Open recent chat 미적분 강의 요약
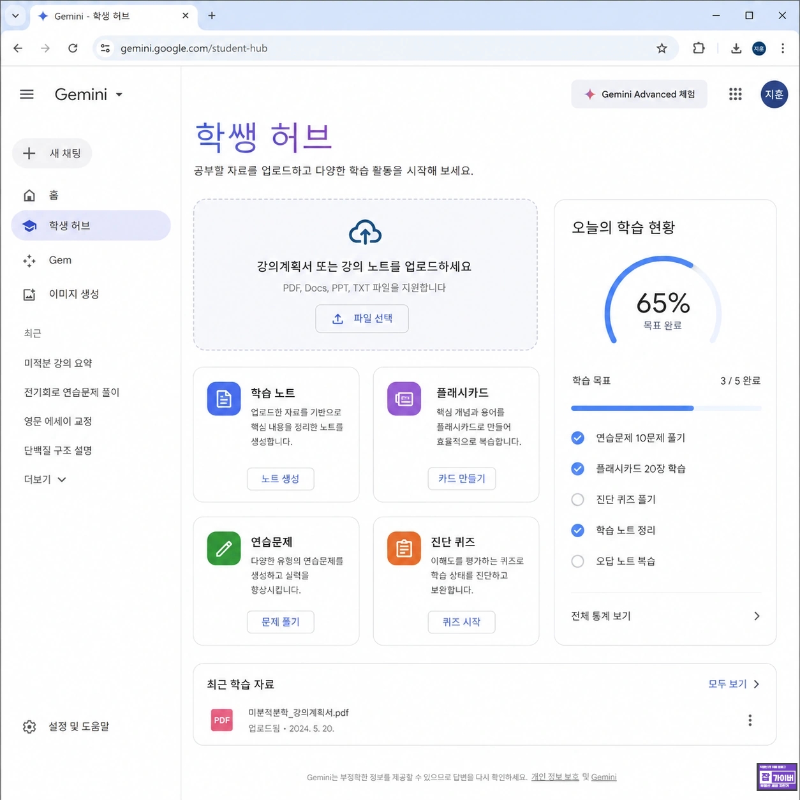This screenshot has height=800, width=800. point(58,364)
